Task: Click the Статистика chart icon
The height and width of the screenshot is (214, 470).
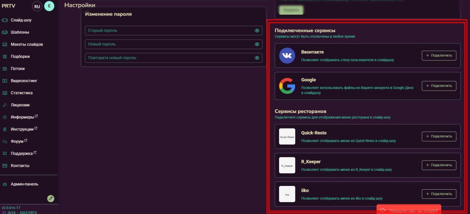Action: pyautogui.click(x=5, y=93)
